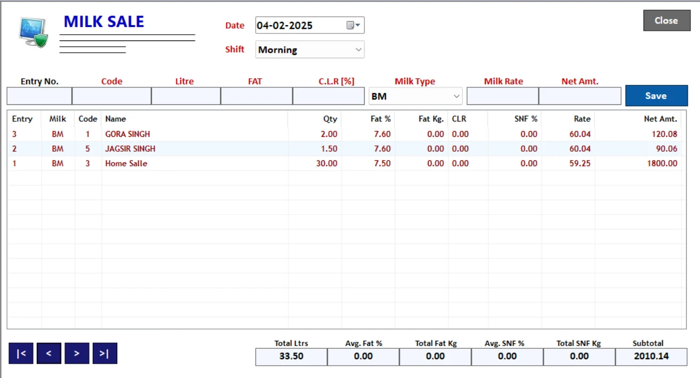
Task: Click the Save button
Action: tap(656, 96)
